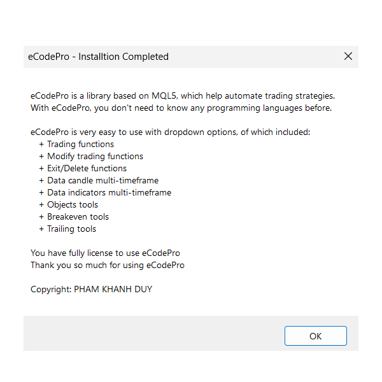Select the 'Modify trading functions' line
This screenshot has height=382, width=382.
coord(91,156)
